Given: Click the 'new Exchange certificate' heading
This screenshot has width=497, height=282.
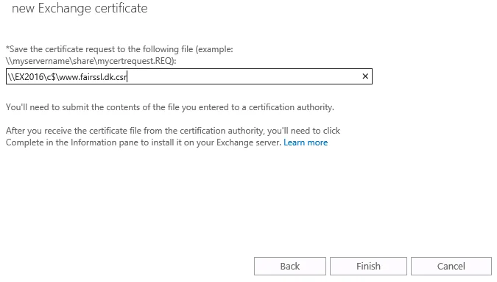Looking at the screenshot, I should (x=80, y=8).
